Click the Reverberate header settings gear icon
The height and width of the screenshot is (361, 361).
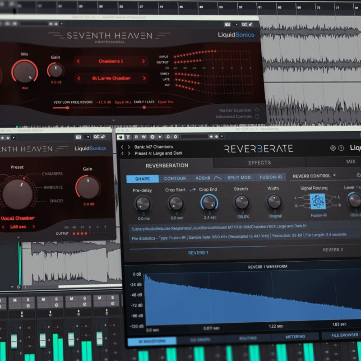176,137
